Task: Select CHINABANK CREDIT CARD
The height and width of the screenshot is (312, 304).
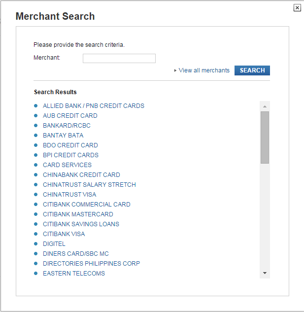Action: click(x=81, y=174)
